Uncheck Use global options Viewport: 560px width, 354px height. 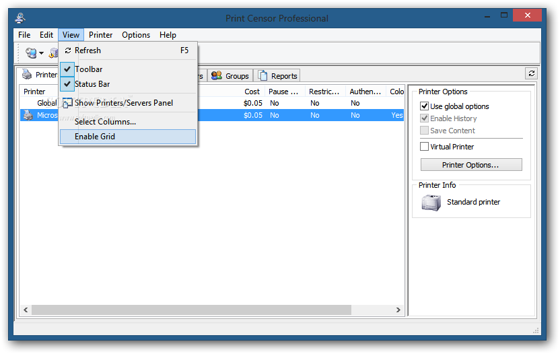(424, 106)
